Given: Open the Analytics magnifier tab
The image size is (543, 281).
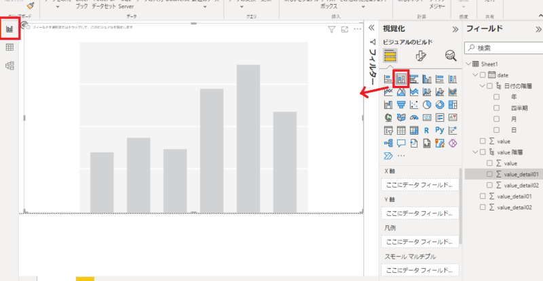Looking at the screenshot, I should [451, 56].
